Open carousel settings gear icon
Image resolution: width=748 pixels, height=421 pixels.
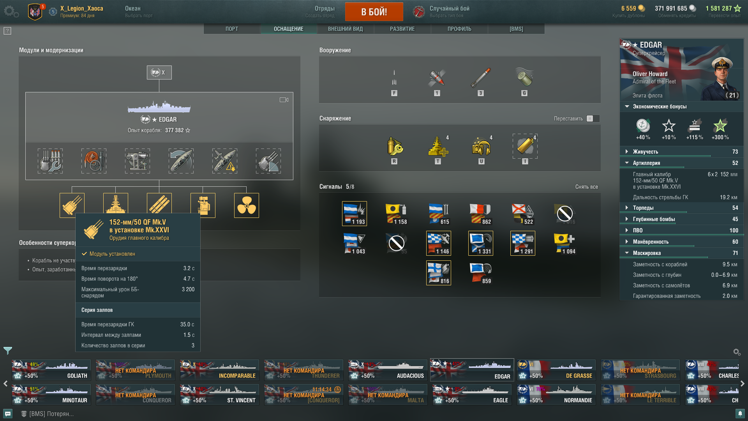tap(737, 352)
